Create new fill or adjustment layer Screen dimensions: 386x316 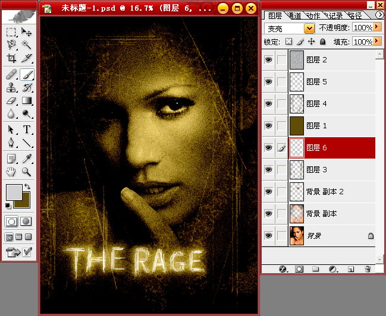333,269
